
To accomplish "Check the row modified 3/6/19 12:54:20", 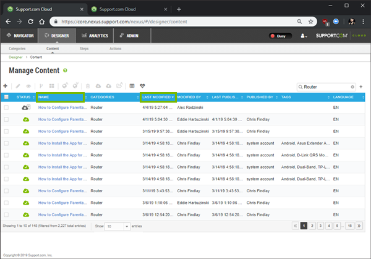I will coord(6,214).
